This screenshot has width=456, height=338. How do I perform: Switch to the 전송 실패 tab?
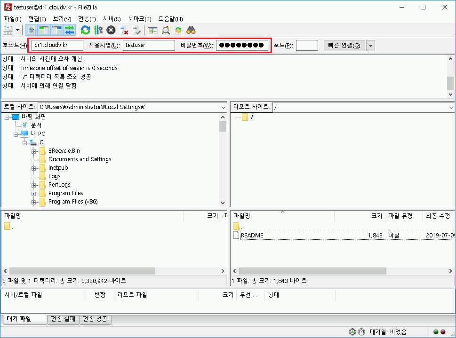63,319
